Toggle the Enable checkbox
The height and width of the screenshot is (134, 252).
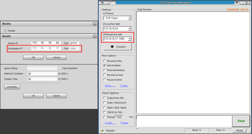5,31
